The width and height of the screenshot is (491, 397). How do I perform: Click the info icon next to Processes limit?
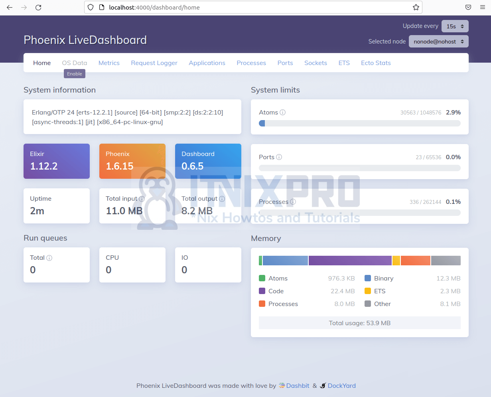[x=293, y=202]
